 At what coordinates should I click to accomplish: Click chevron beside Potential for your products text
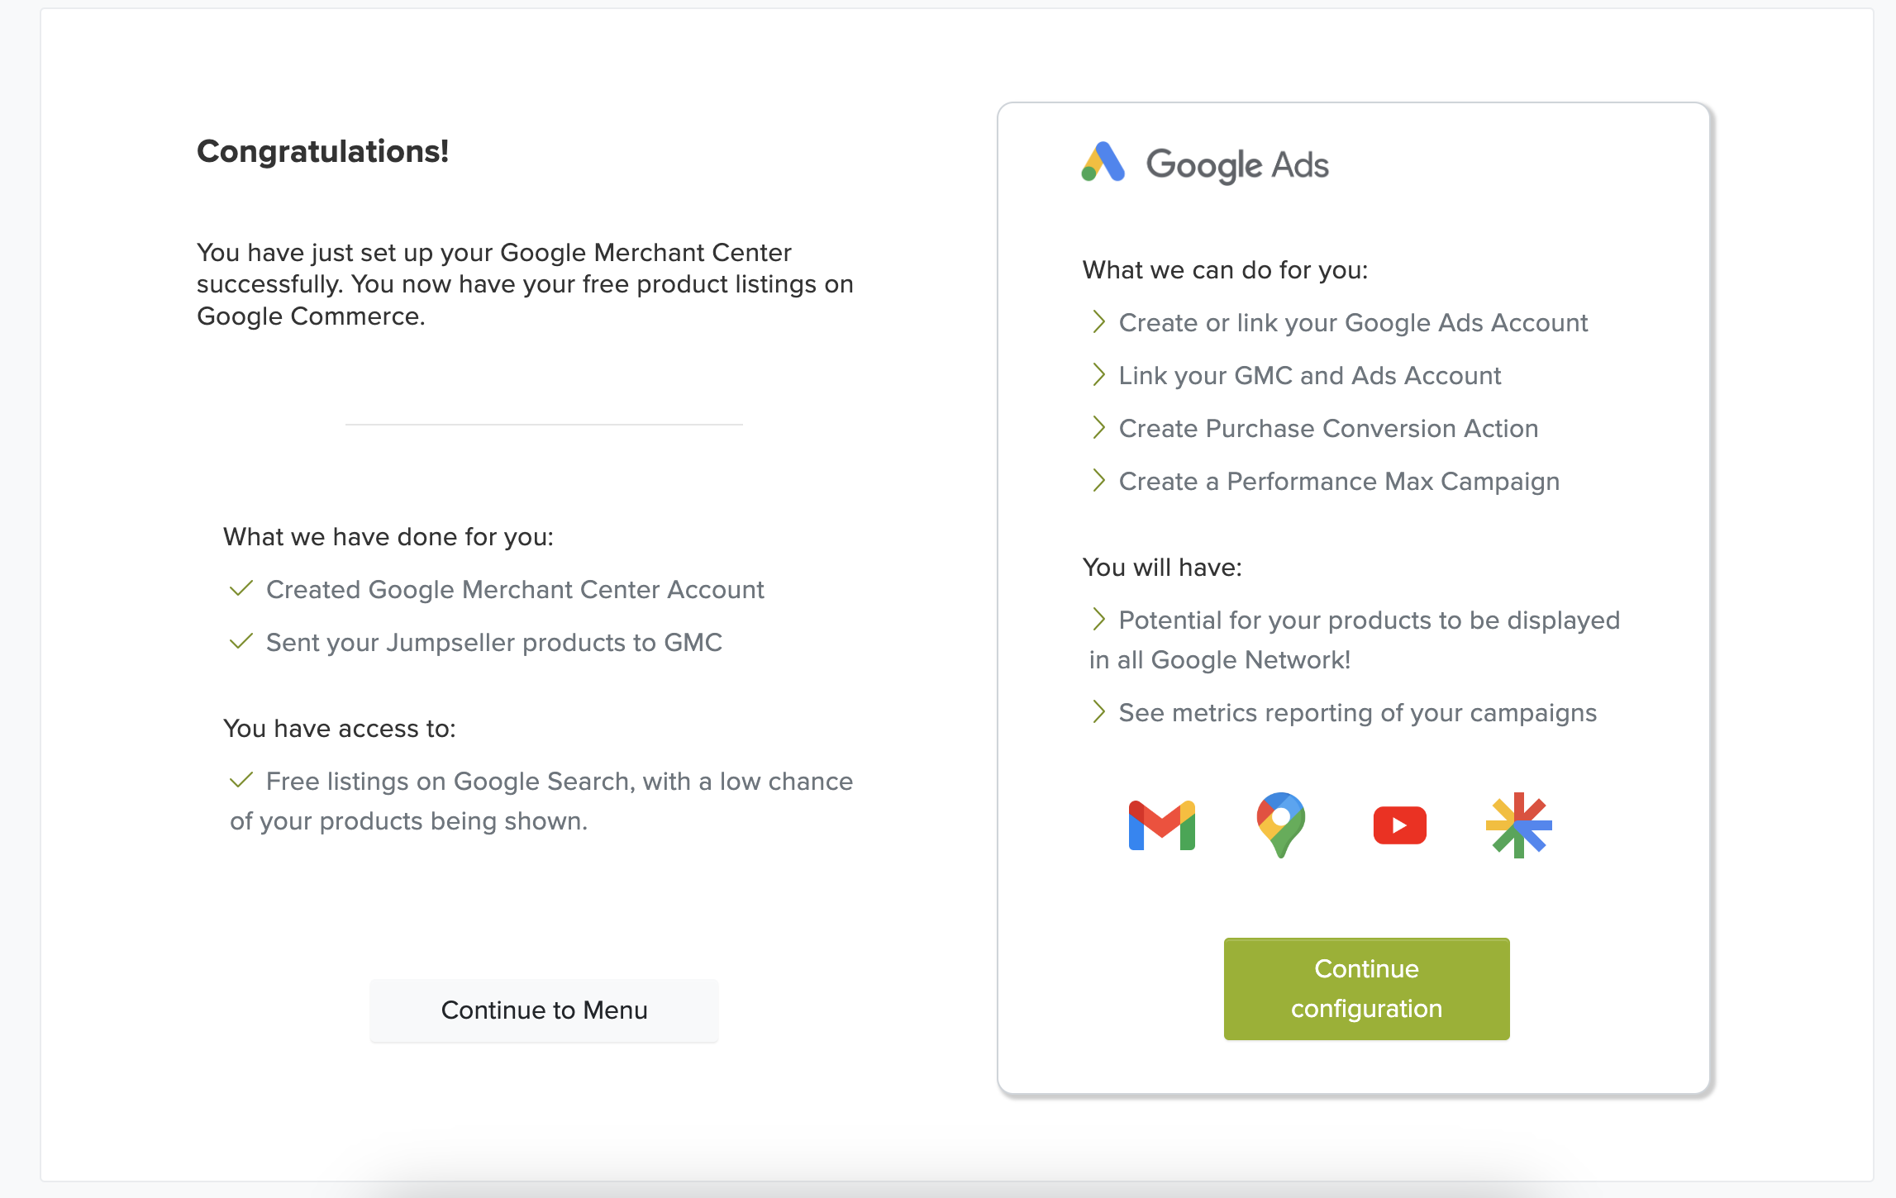click(x=1098, y=620)
